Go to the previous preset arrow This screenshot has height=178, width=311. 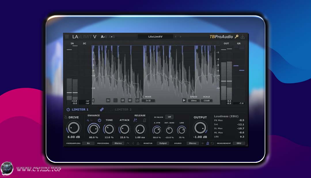point(176,36)
